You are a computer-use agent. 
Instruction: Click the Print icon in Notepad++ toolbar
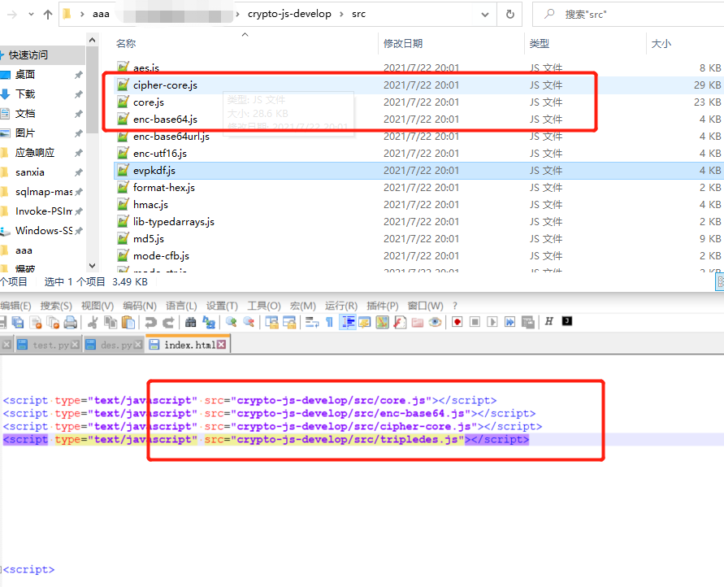point(71,322)
